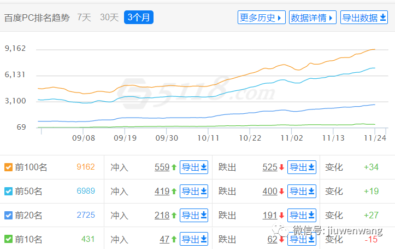Select the 3个月 range tab
This screenshot has height=249, width=395.
139,18
